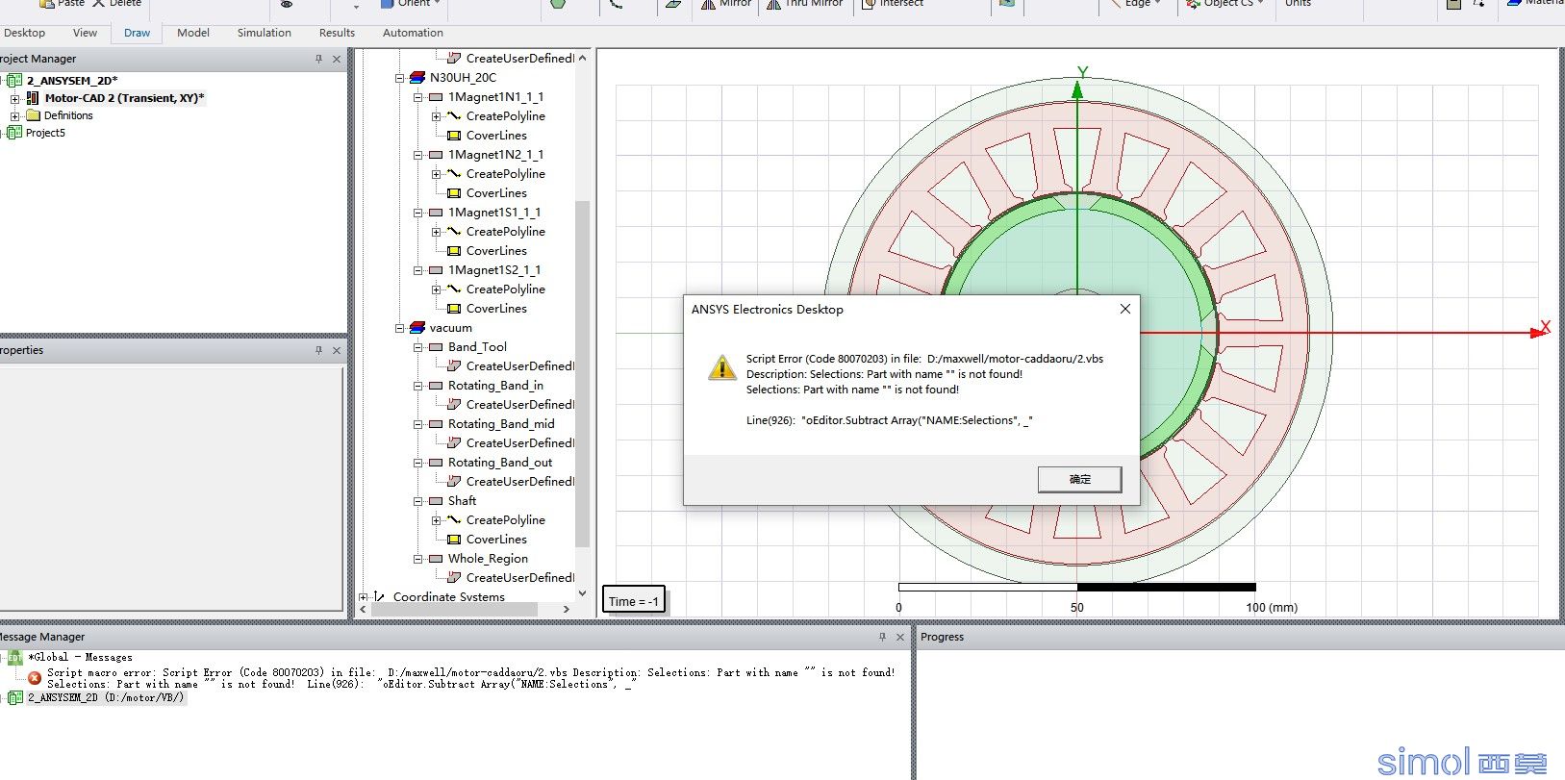Select Rotating_Band_in in model tree
This screenshot has width=1565, height=780.
point(495,386)
